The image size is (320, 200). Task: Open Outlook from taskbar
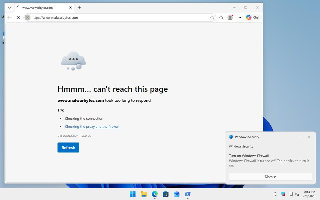pos(176,194)
